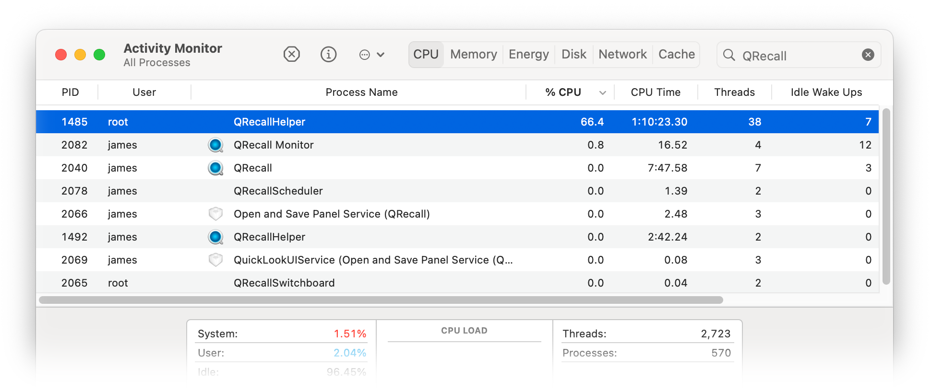The height and width of the screenshot is (392, 931).
Task: Switch to the Network tab
Action: 622,54
